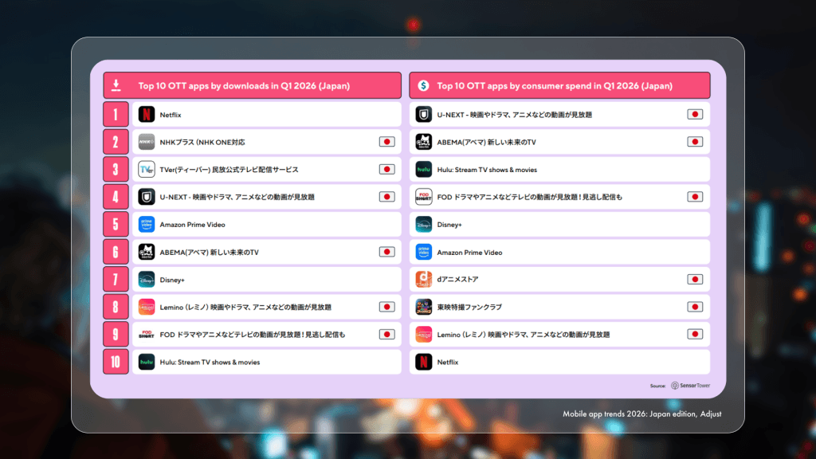Click the 'Netflix' text in downloads list

point(171,115)
